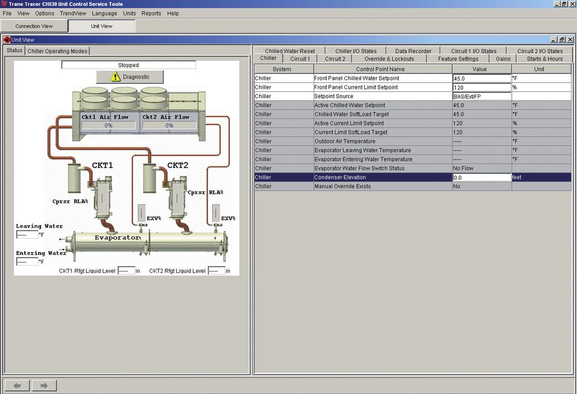
Task: Open the Reports menu
Action: (x=151, y=14)
